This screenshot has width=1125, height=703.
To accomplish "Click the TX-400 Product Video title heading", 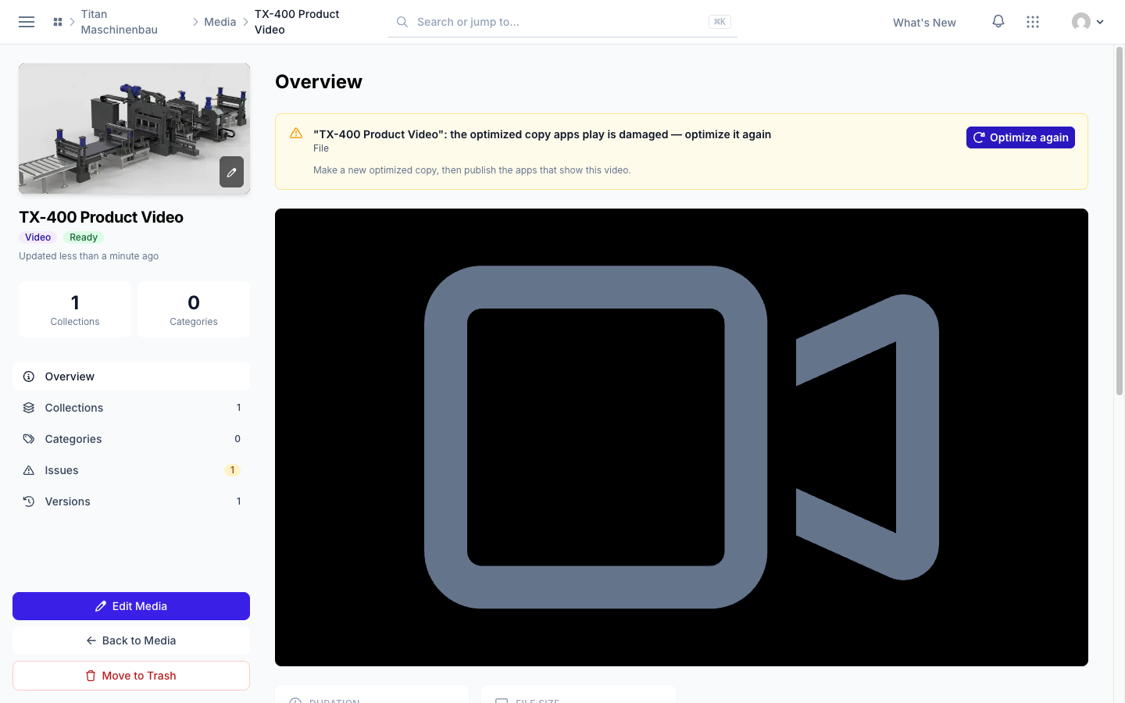I will (x=101, y=217).
